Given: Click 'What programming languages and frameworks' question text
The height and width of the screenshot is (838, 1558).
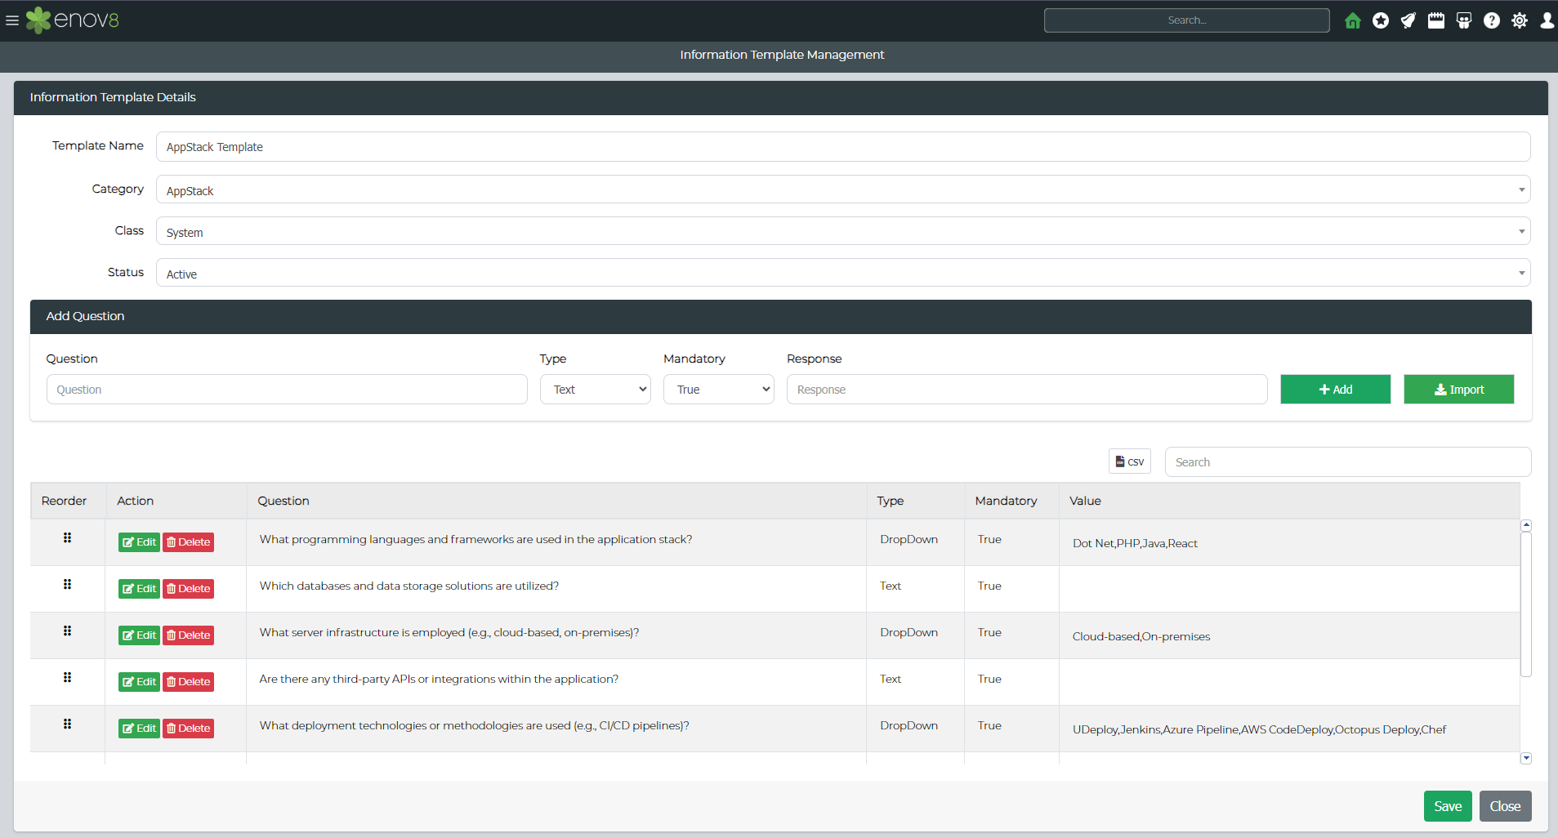Looking at the screenshot, I should [475, 539].
